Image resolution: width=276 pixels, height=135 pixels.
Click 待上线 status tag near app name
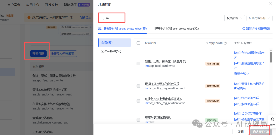pos(9,16)
